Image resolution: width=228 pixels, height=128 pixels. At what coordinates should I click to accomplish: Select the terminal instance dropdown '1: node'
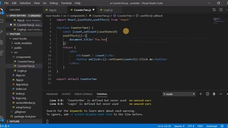(x=179, y=94)
